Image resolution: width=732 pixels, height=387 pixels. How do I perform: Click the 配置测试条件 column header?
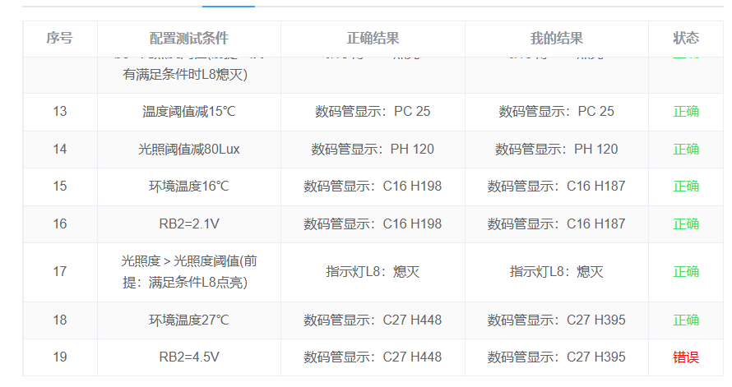pyautogui.click(x=188, y=38)
